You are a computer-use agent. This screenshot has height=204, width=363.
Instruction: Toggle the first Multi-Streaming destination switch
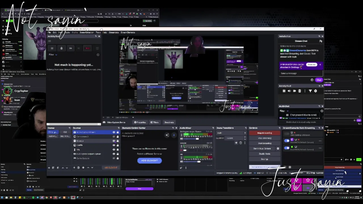click(287, 140)
